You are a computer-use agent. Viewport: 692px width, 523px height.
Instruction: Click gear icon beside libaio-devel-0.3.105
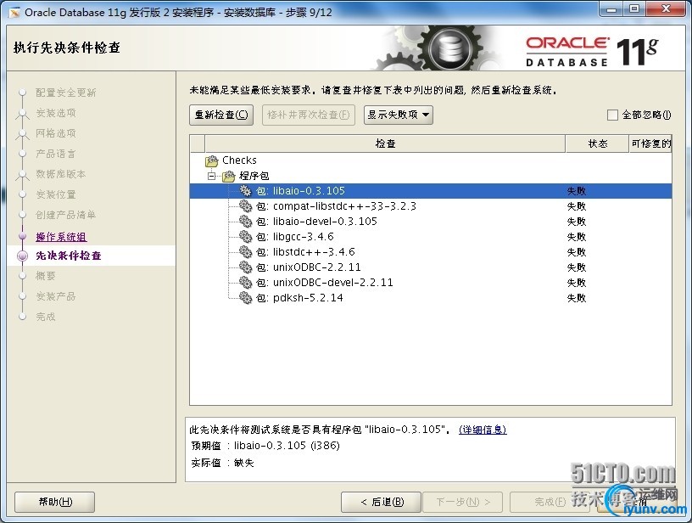pos(245,222)
